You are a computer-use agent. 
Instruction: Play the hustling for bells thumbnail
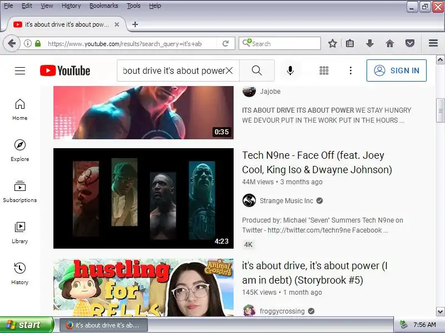144,287
